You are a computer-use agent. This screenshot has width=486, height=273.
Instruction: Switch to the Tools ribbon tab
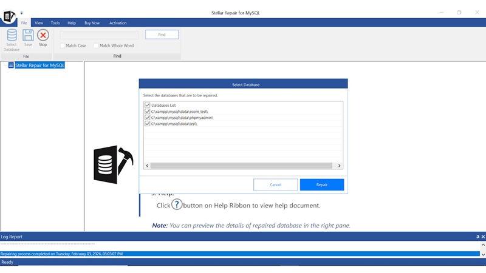(x=55, y=23)
